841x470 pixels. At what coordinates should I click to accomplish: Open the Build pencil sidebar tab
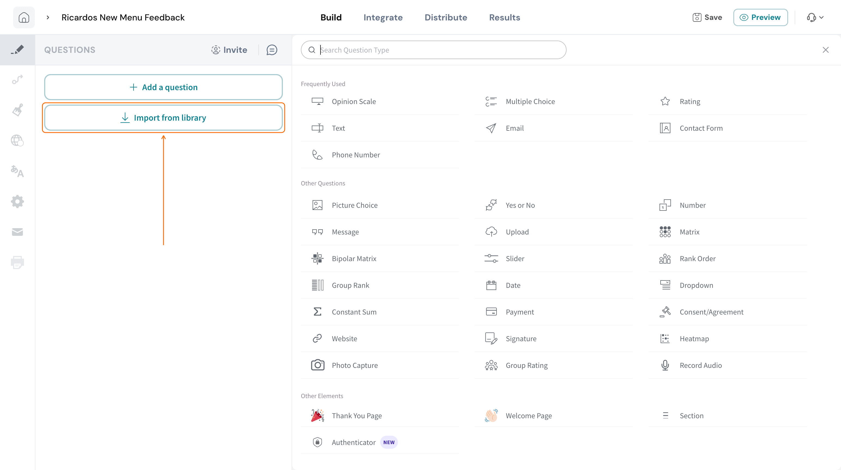coord(17,50)
